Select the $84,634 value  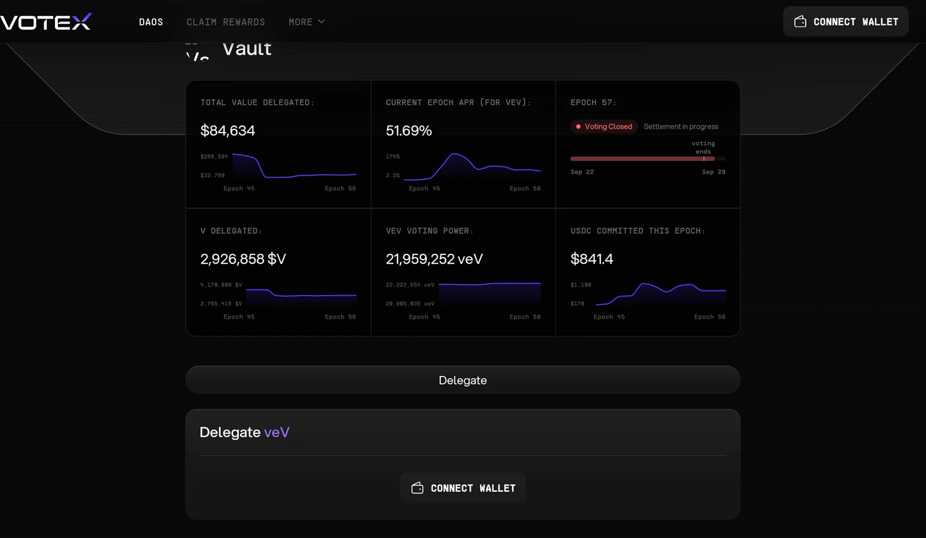coord(227,131)
